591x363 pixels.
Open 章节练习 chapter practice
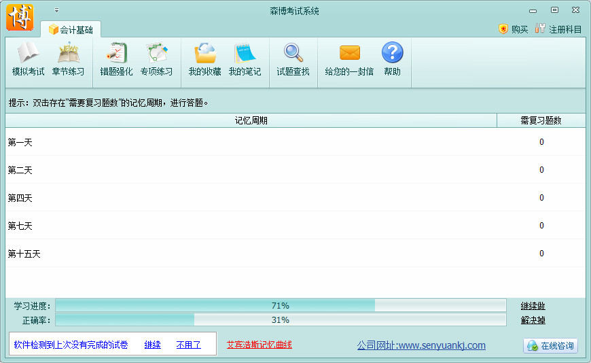click(x=68, y=60)
